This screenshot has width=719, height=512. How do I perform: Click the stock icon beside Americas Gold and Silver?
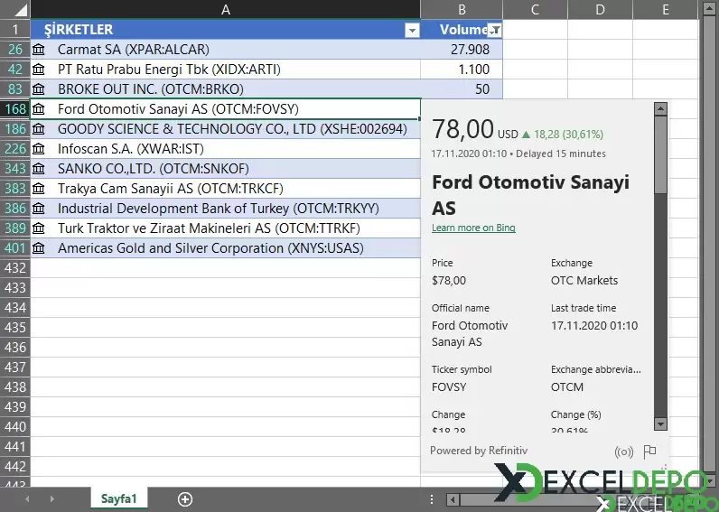tap(39, 248)
